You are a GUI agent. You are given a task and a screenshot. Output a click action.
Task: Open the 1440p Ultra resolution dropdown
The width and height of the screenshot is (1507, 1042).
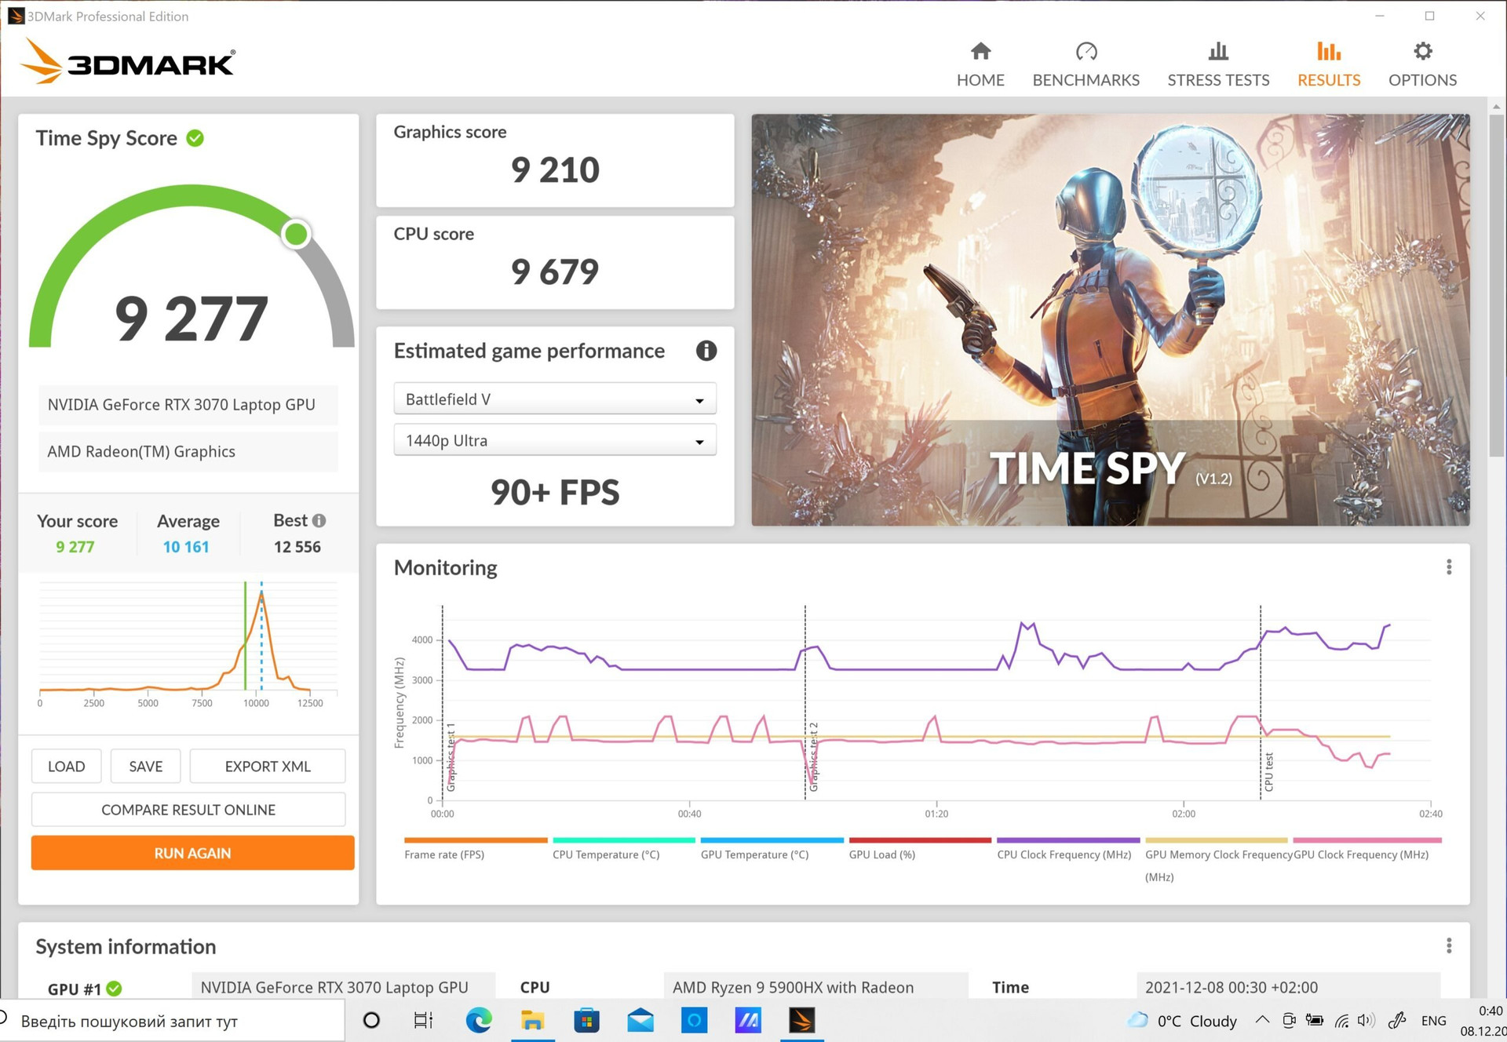tap(555, 440)
